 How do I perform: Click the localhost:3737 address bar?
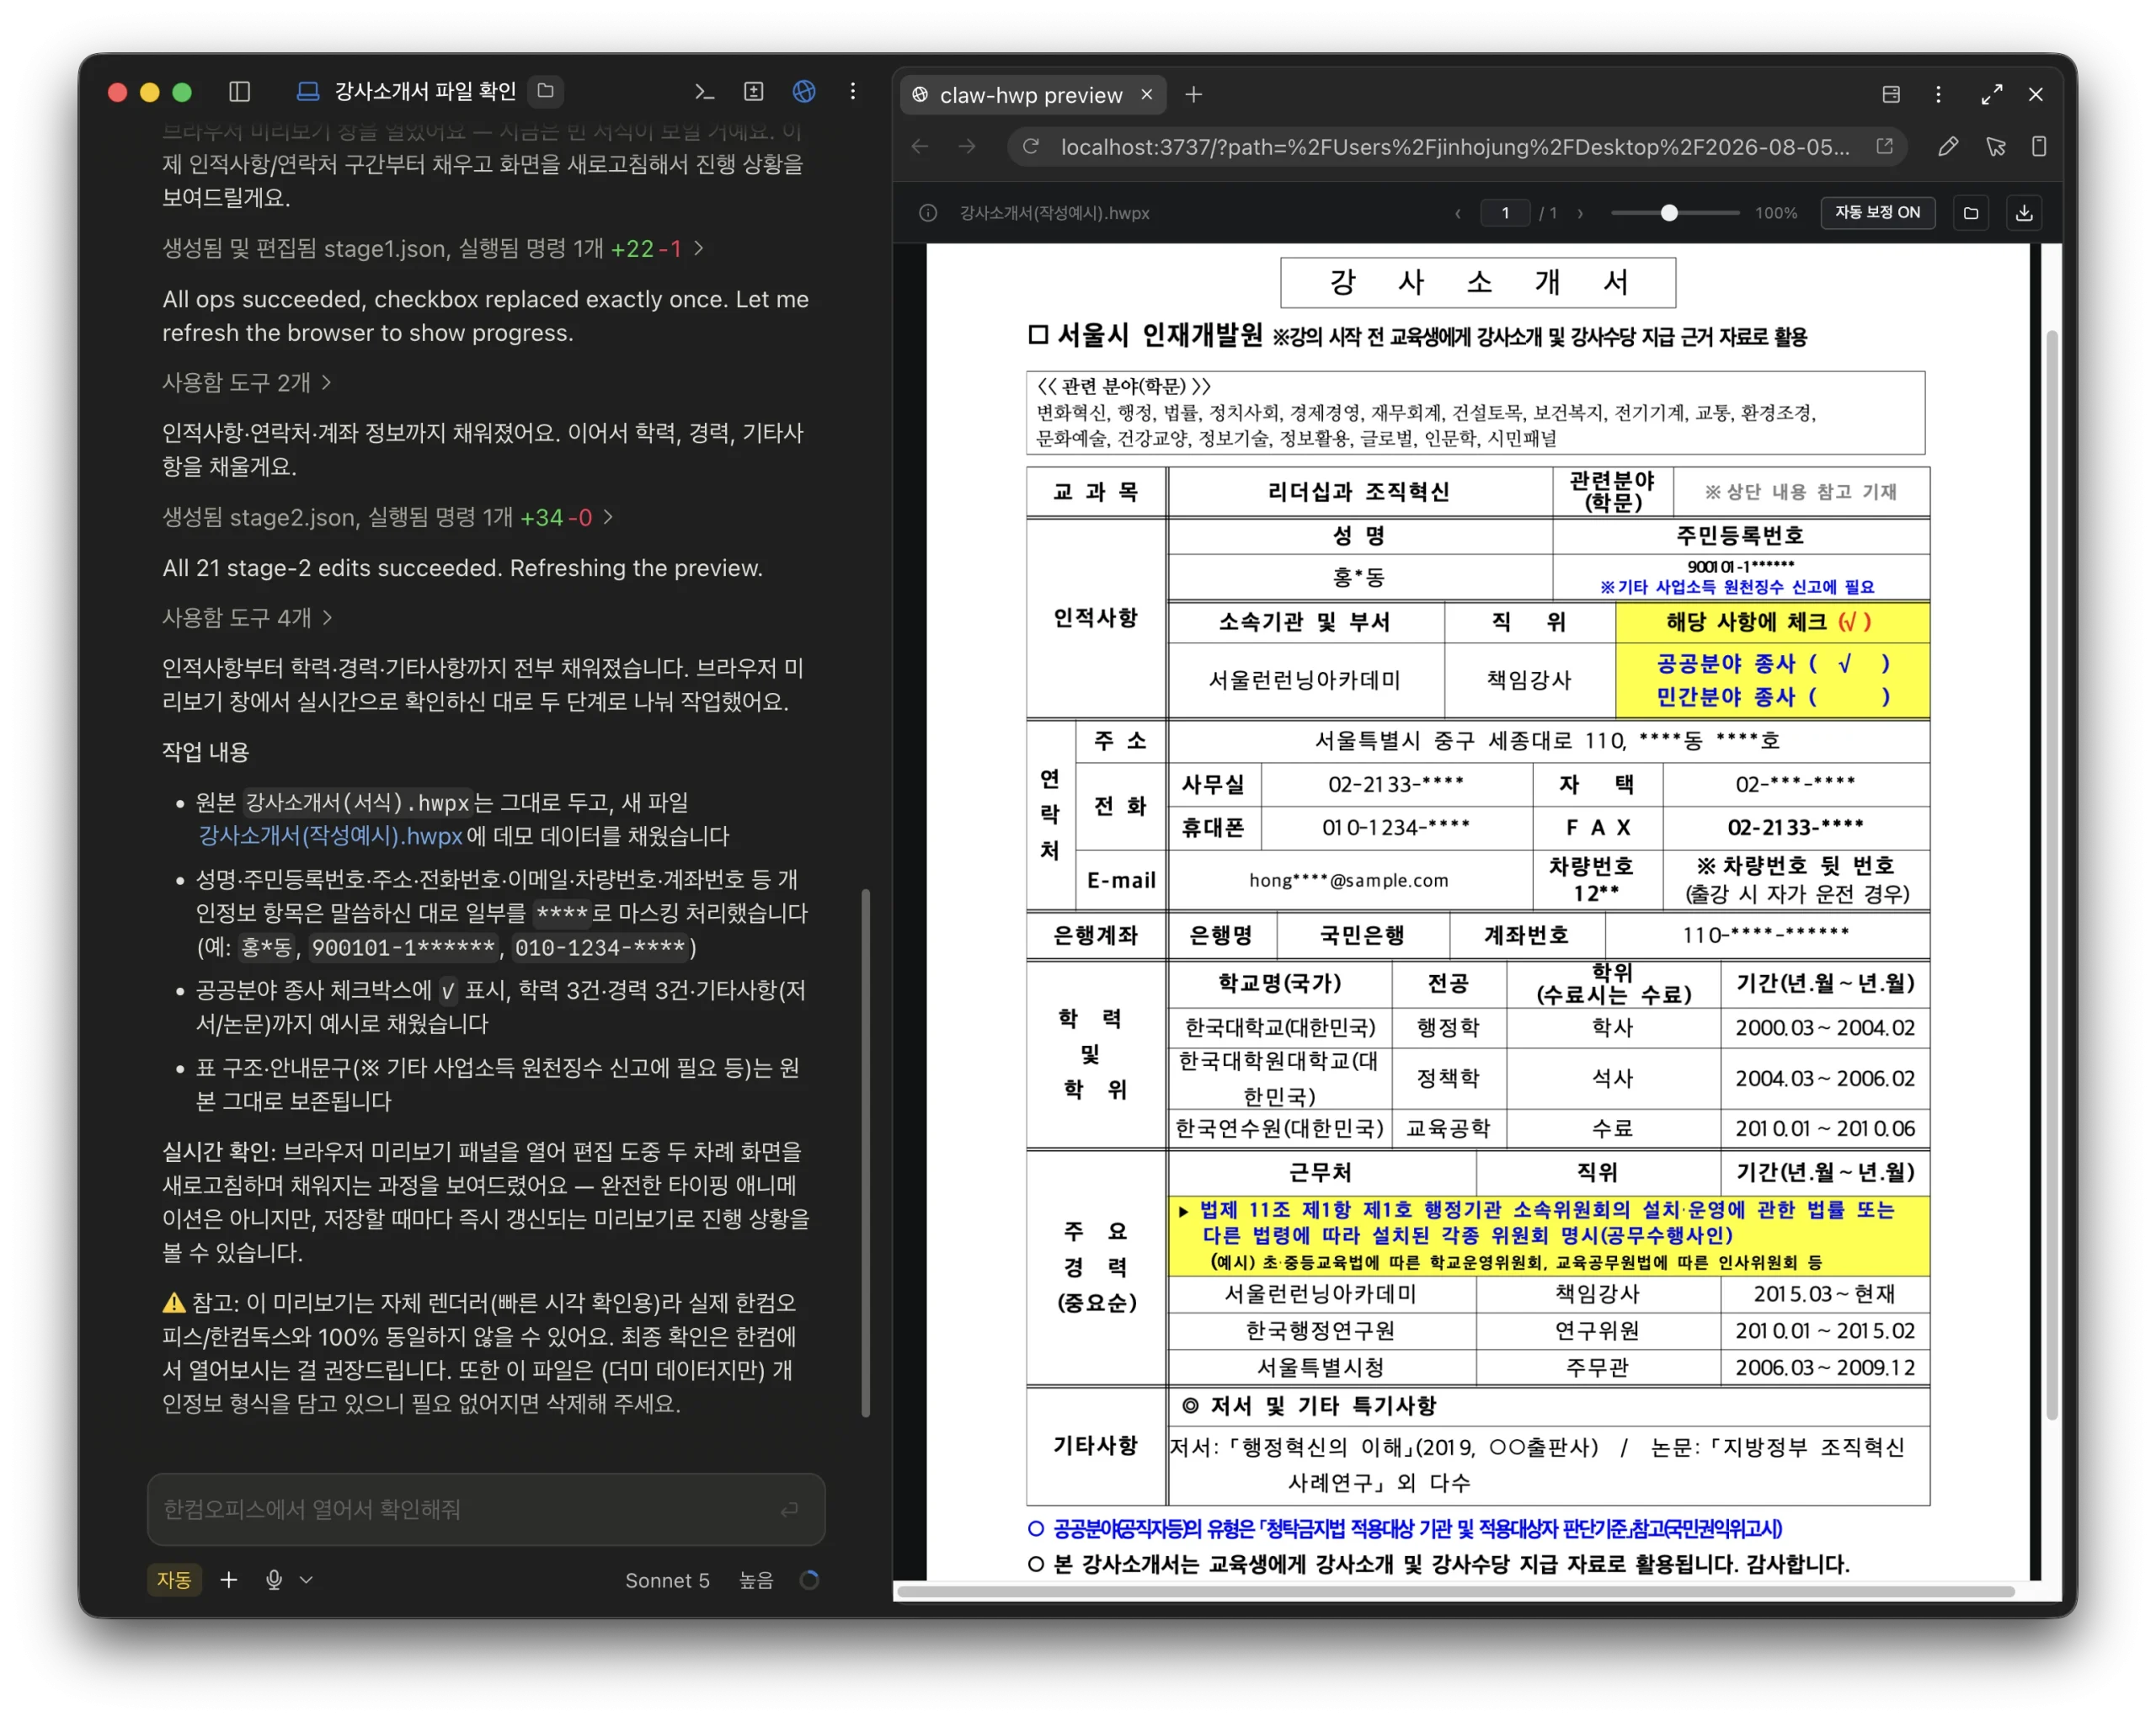pyautogui.click(x=1455, y=147)
